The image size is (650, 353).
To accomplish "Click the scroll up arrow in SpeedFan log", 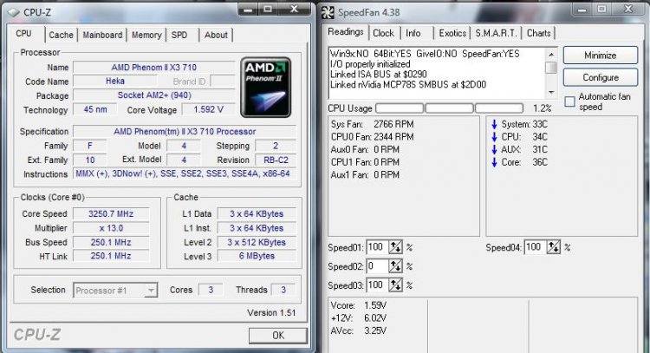I will 551,55.
